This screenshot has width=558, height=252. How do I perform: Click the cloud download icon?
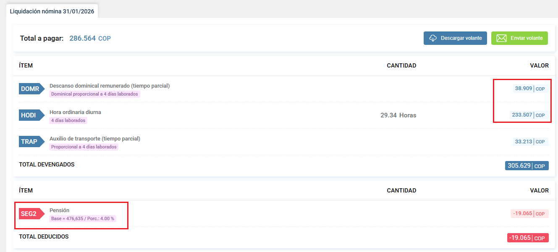[x=433, y=38]
